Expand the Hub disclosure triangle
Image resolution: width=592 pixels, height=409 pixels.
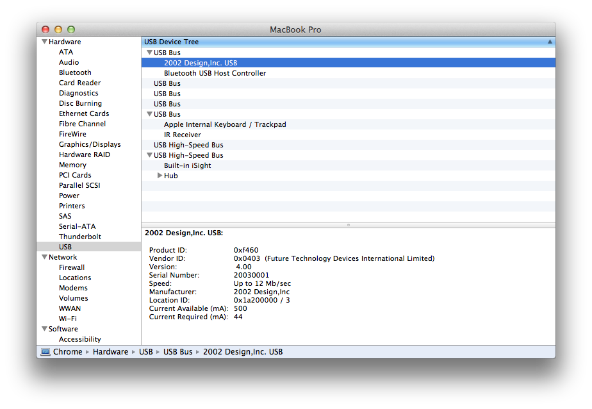(160, 176)
